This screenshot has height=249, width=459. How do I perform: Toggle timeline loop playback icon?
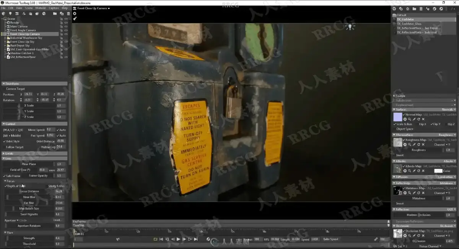pos(155,239)
